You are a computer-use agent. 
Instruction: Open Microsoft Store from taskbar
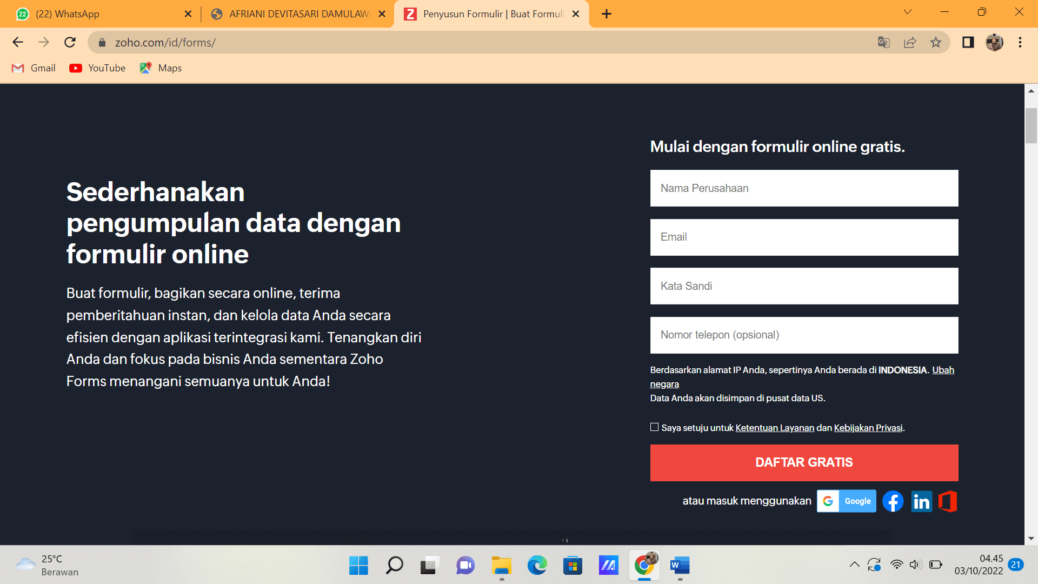[573, 566]
